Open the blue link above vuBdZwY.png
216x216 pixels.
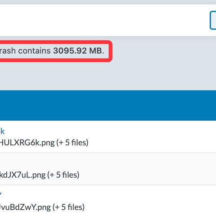pyautogui.click(x=0, y=194)
